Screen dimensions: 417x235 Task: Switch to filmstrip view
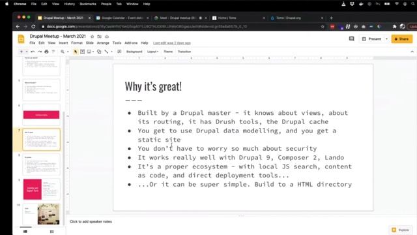(x=25, y=232)
